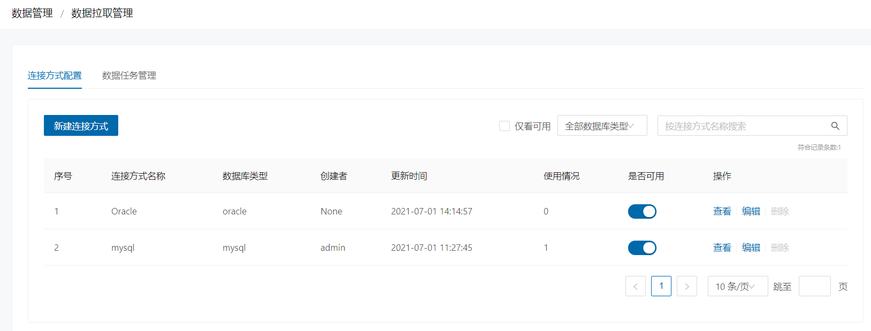
Task: Click 新建连接方式 button
Action: [81, 126]
